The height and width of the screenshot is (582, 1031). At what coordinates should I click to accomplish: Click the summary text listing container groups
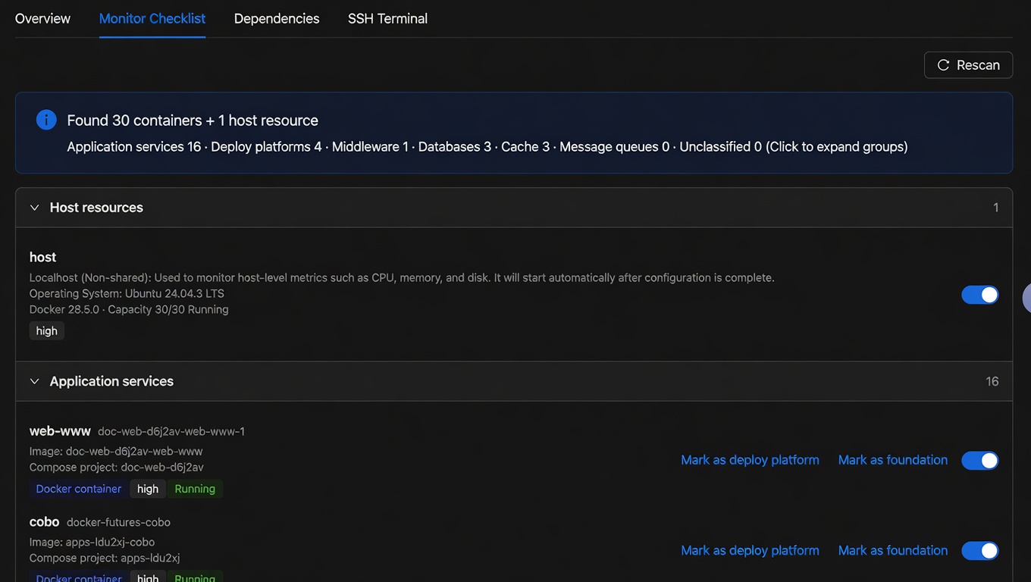click(487, 147)
